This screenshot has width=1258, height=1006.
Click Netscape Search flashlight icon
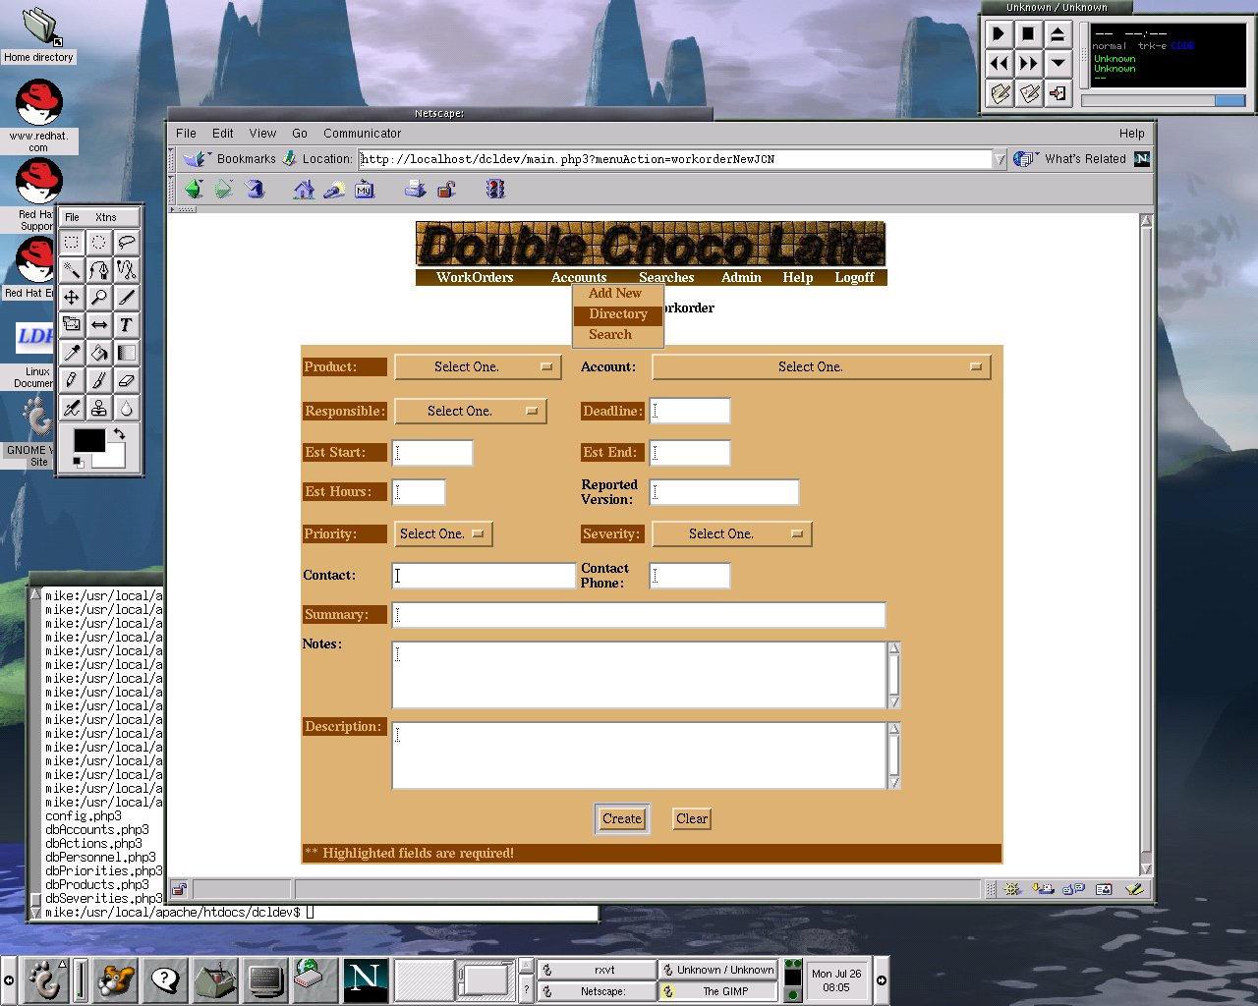(x=334, y=189)
